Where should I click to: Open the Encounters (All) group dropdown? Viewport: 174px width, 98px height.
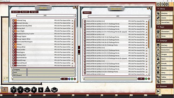tap(119, 16)
